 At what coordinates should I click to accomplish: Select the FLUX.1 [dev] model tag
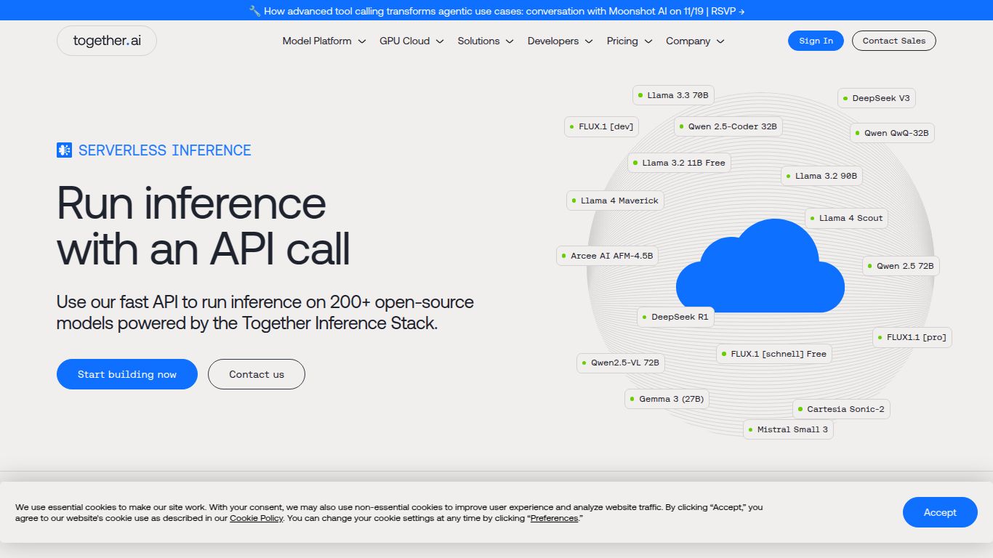tap(601, 126)
